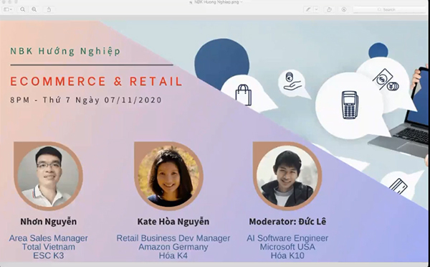This screenshot has height=267, width=430.
Task: Click the ECOMMERCE & RETAIL heading
Action: 96,82
